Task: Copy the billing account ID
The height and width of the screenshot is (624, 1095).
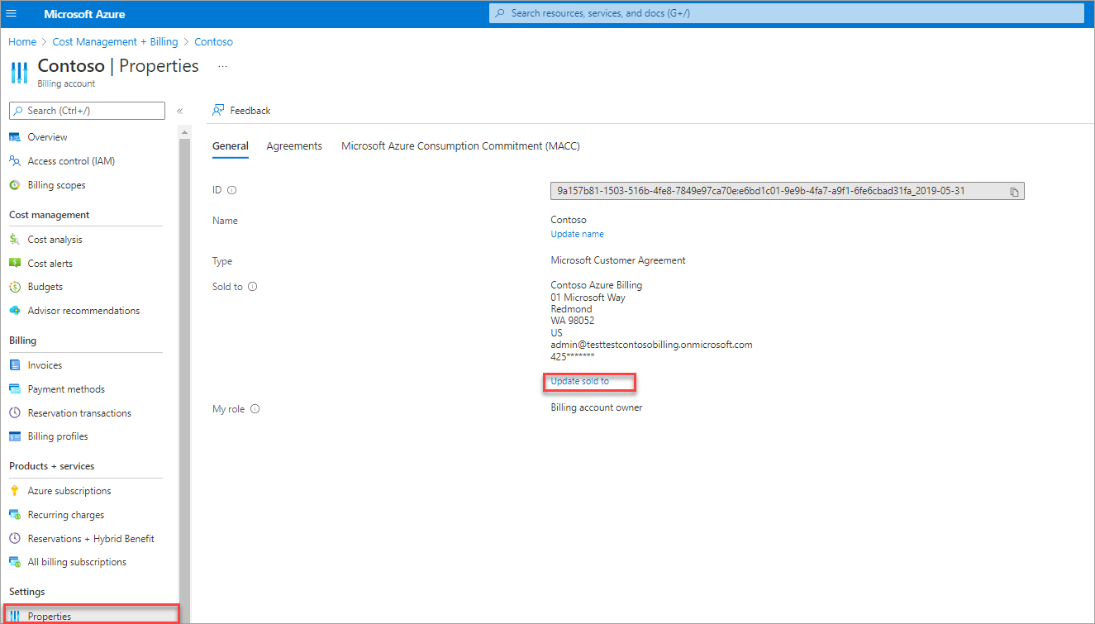Action: point(1014,192)
